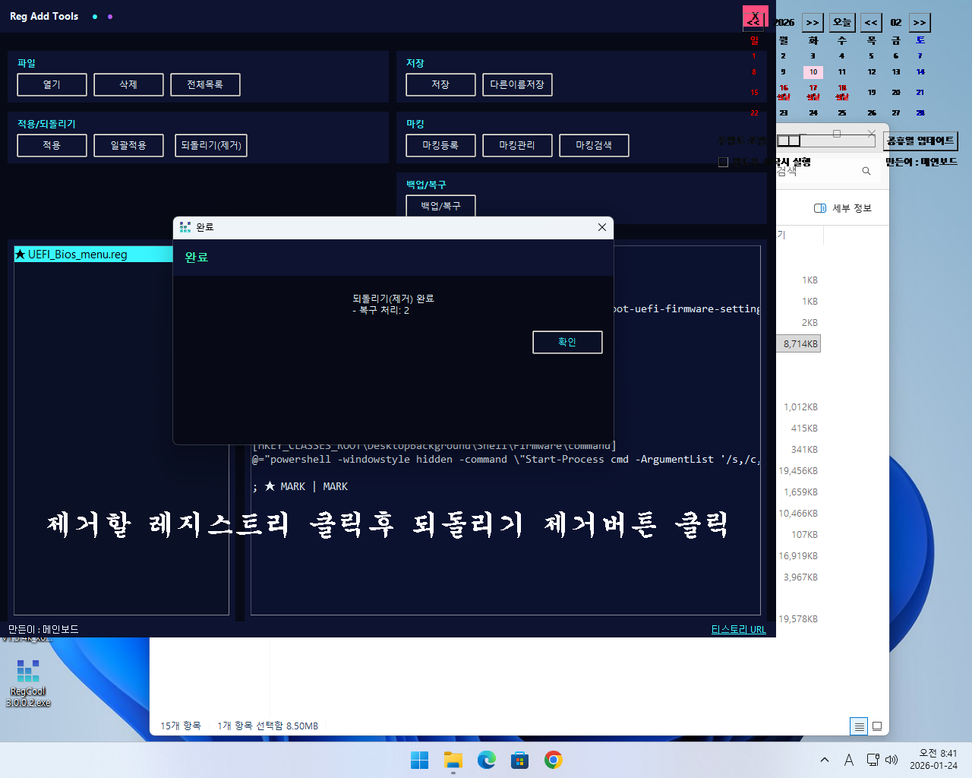This screenshot has width=972, height=778.
Task: Click the 열기 button in 파일 group
Action: point(52,84)
